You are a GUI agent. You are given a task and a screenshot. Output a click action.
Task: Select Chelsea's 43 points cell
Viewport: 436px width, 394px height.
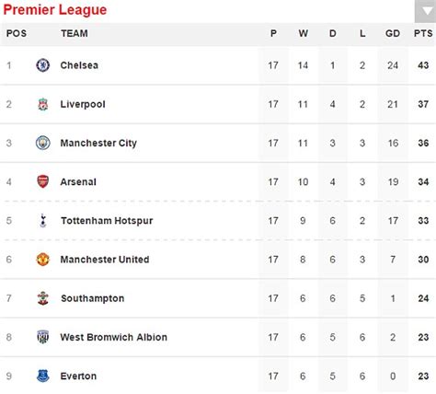click(423, 65)
